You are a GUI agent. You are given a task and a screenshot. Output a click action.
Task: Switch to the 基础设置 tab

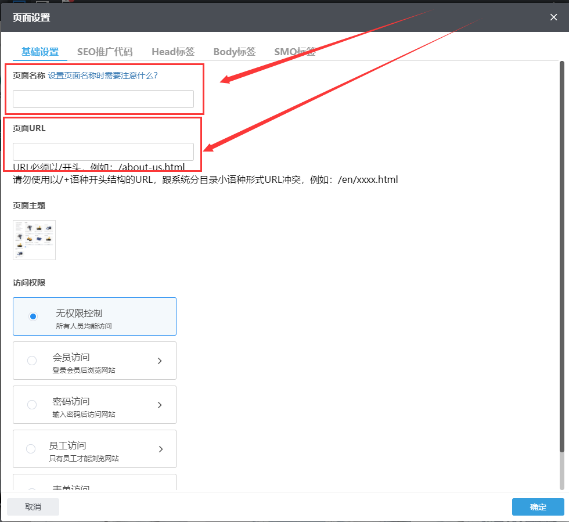(40, 52)
